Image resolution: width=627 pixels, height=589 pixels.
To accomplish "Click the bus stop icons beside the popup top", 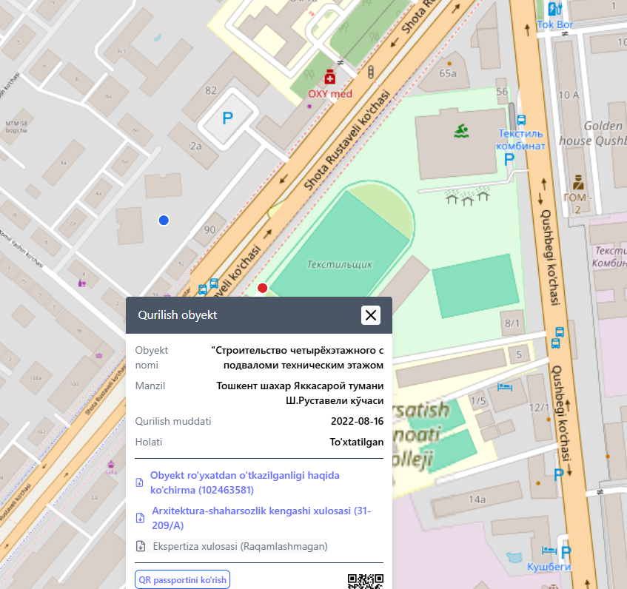I will click(208, 286).
